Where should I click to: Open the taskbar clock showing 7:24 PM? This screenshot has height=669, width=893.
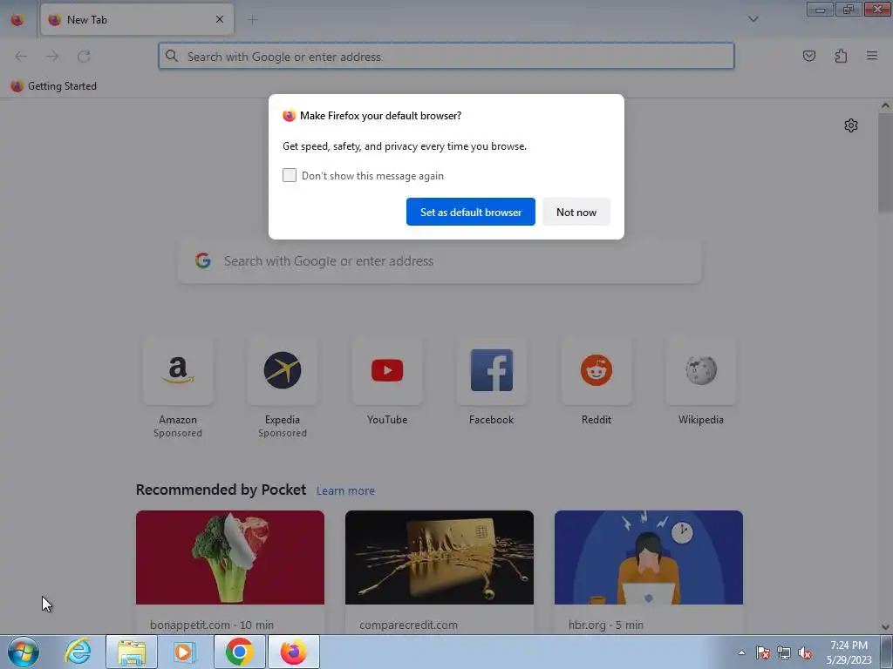point(849,652)
